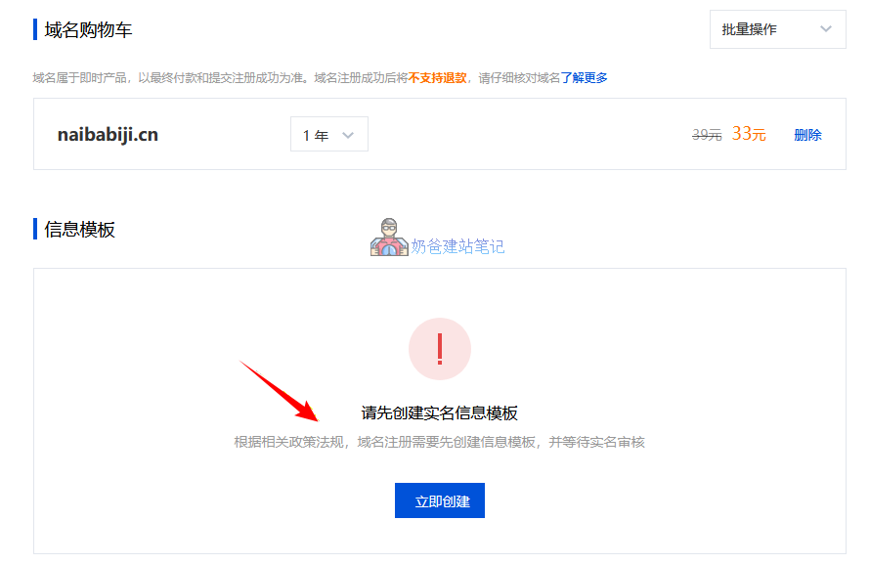Click the avatar icon above 奶爸建站笔记
This screenshot has height=564, width=870.
(388, 239)
